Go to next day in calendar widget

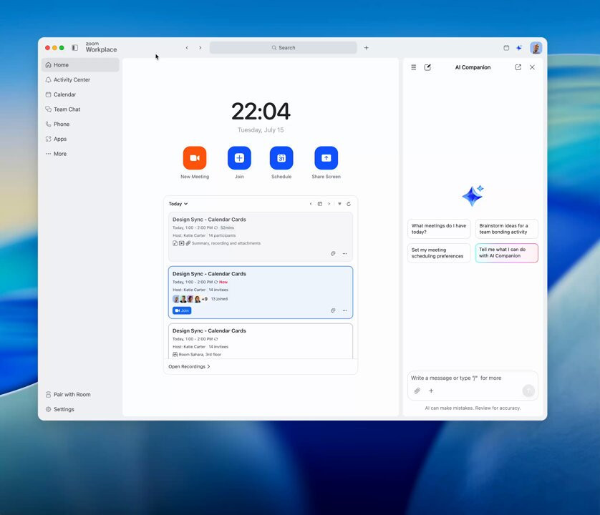click(329, 204)
